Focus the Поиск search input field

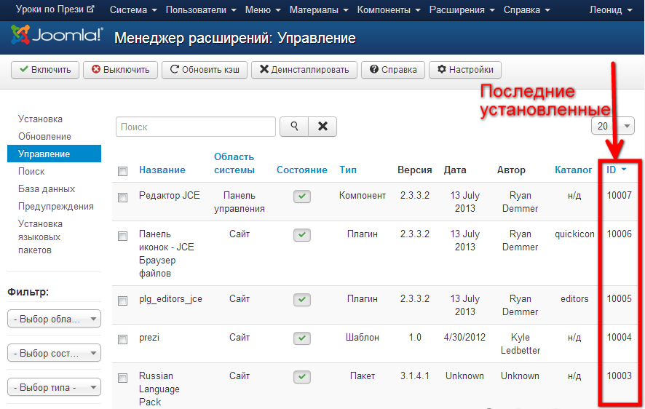(196, 127)
